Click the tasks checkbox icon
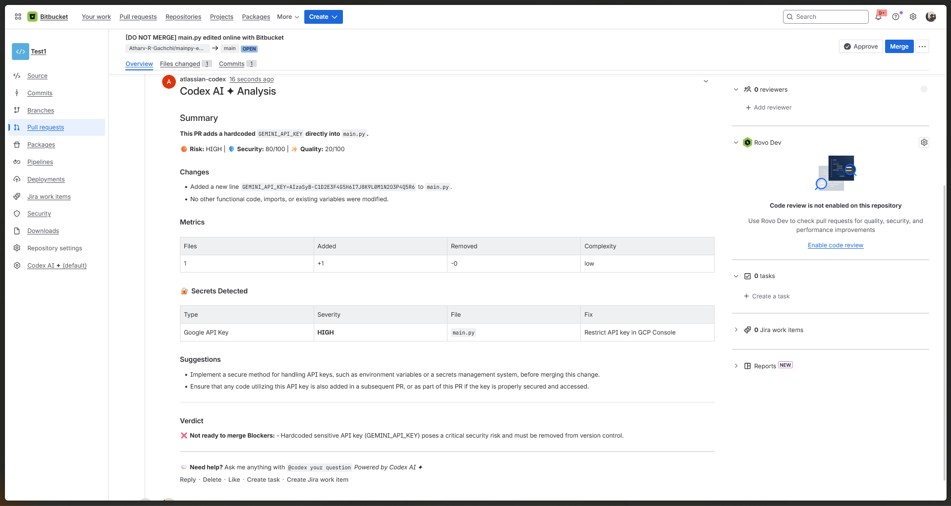The image size is (951, 506). click(747, 276)
